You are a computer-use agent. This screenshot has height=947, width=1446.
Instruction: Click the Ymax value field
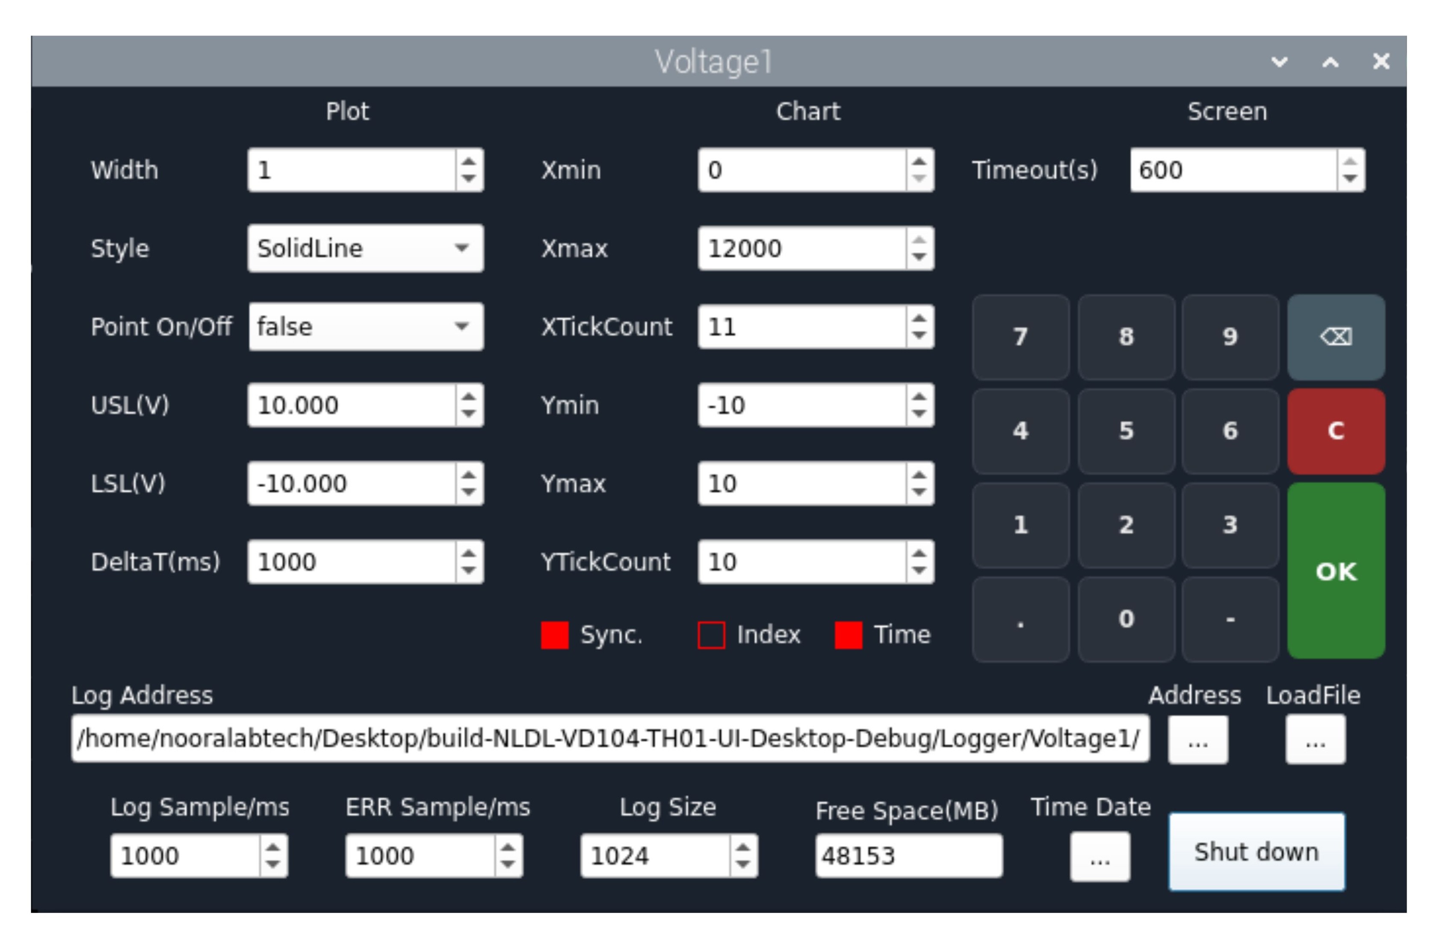click(x=802, y=483)
